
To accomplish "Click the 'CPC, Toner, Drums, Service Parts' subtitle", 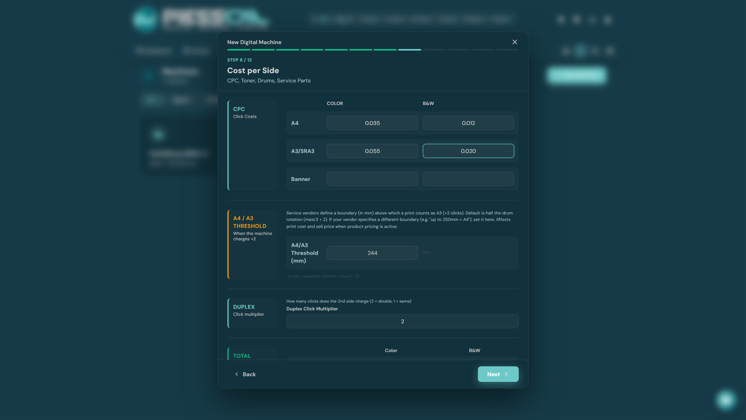I will [269, 81].
